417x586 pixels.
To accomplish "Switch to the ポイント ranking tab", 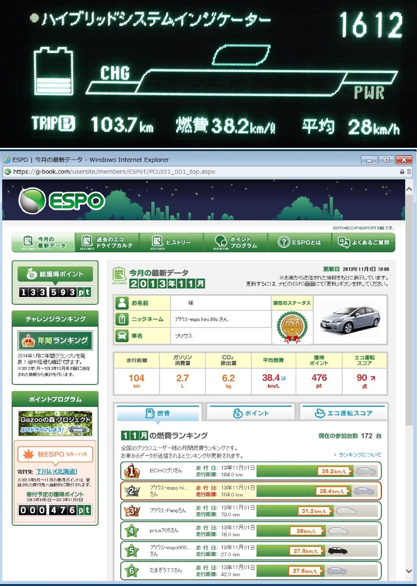I will 250,413.
